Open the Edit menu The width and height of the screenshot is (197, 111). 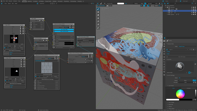[7, 1]
